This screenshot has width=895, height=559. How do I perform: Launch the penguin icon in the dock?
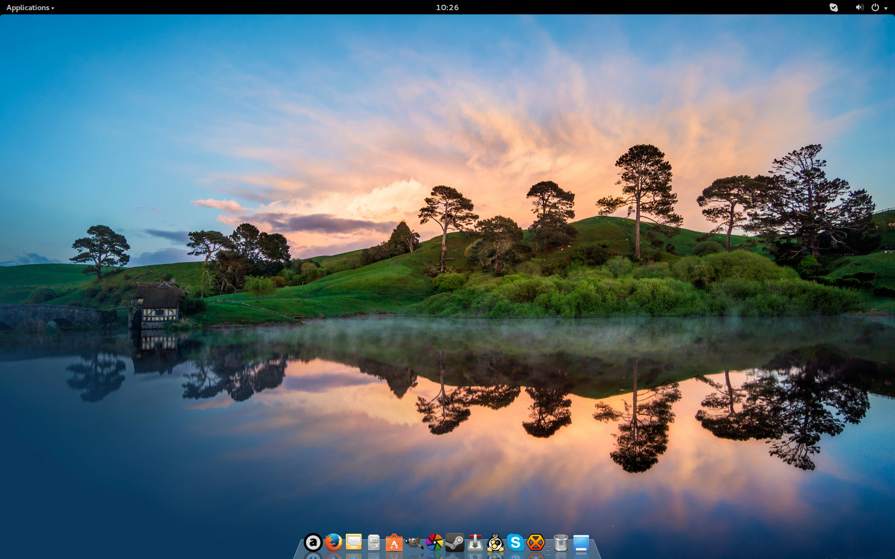[495, 542]
